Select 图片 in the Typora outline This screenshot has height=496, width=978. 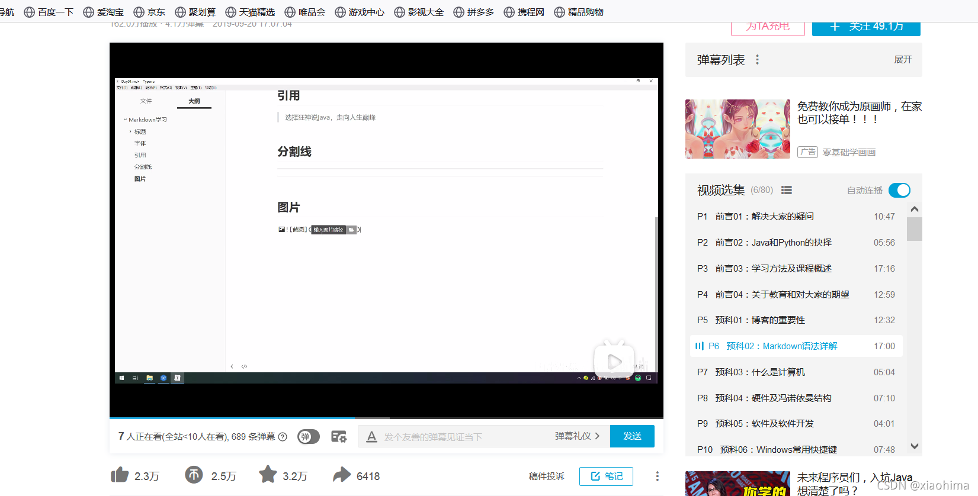point(140,179)
